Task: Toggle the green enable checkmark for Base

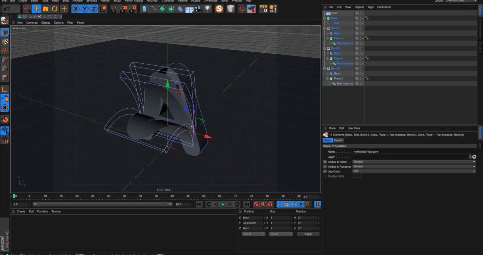Action: coord(363,18)
